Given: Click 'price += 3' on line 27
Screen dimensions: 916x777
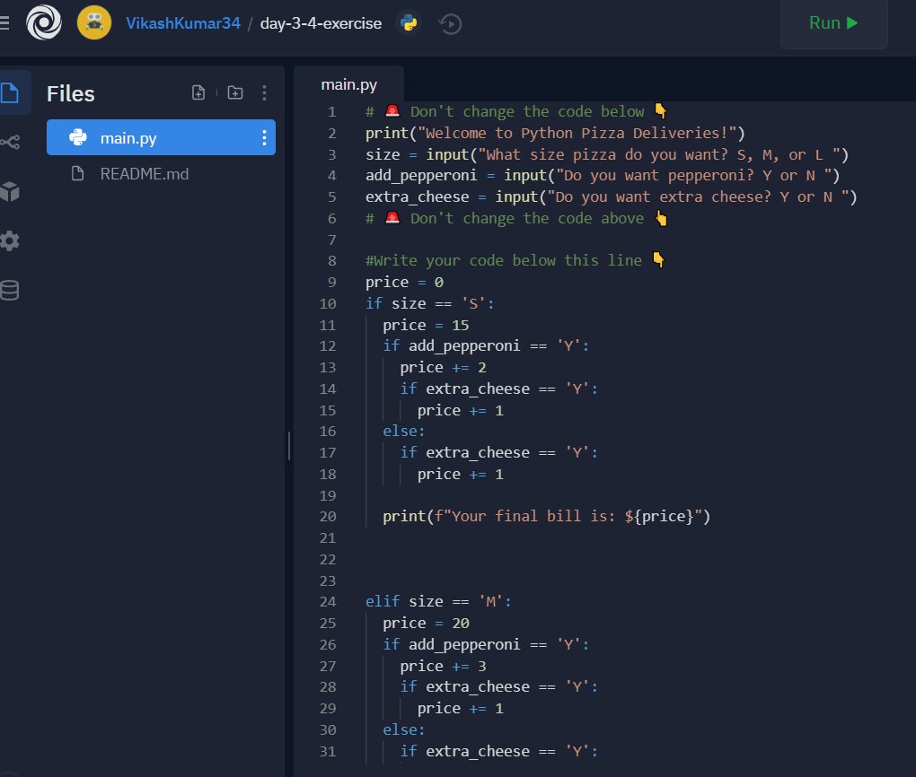Looking at the screenshot, I should pos(443,666).
